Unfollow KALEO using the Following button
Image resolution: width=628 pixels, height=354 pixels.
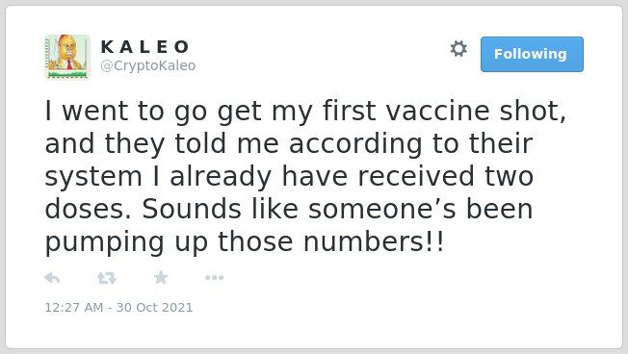(532, 54)
